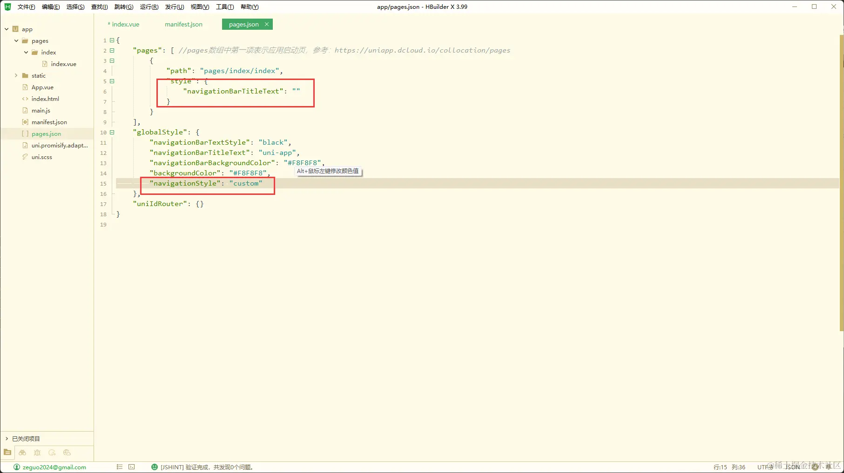Click the uni.promisify.adaptor file icon
The width and height of the screenshot is (844, 473).
coord(25,146)
